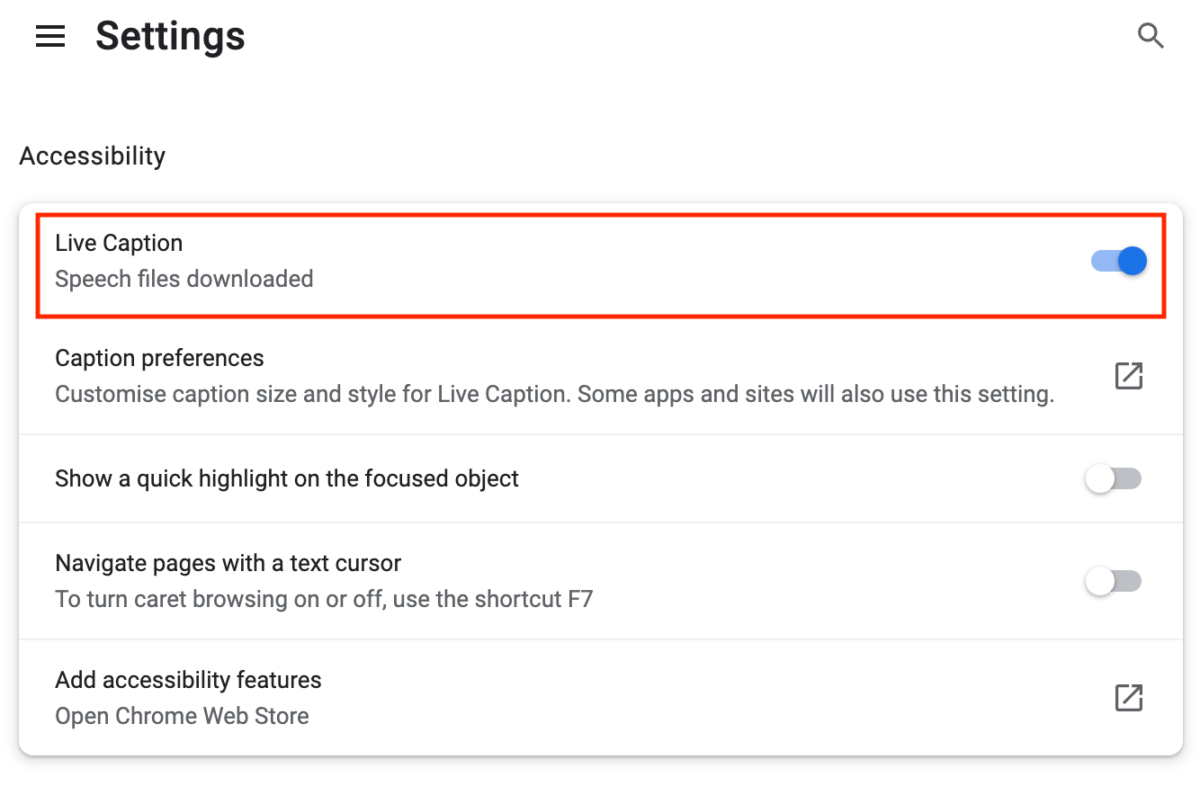Open the hamburger main menu

click(50, 37)
